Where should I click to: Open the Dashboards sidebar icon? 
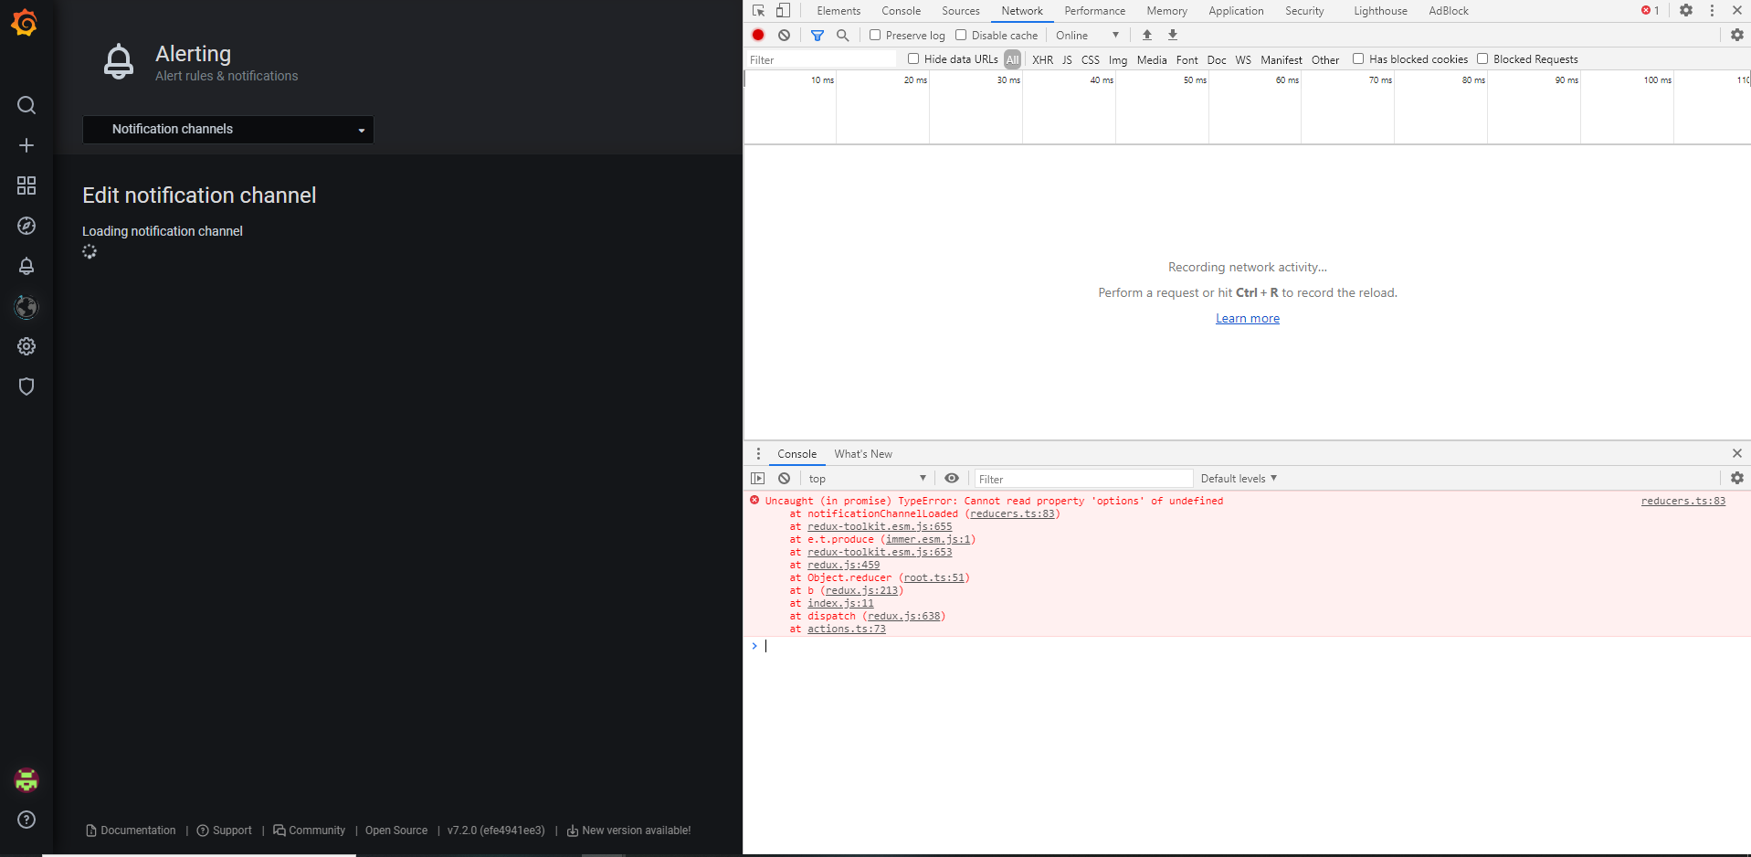[x=26, y=185]
